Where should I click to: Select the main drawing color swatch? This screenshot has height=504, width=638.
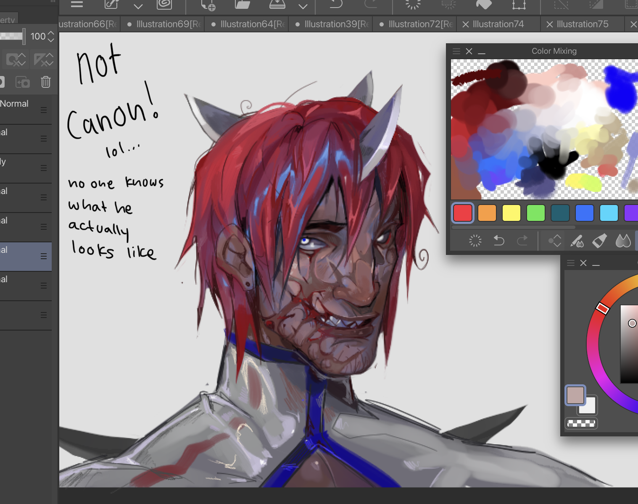pyautogui.click(x=575, y=395)
